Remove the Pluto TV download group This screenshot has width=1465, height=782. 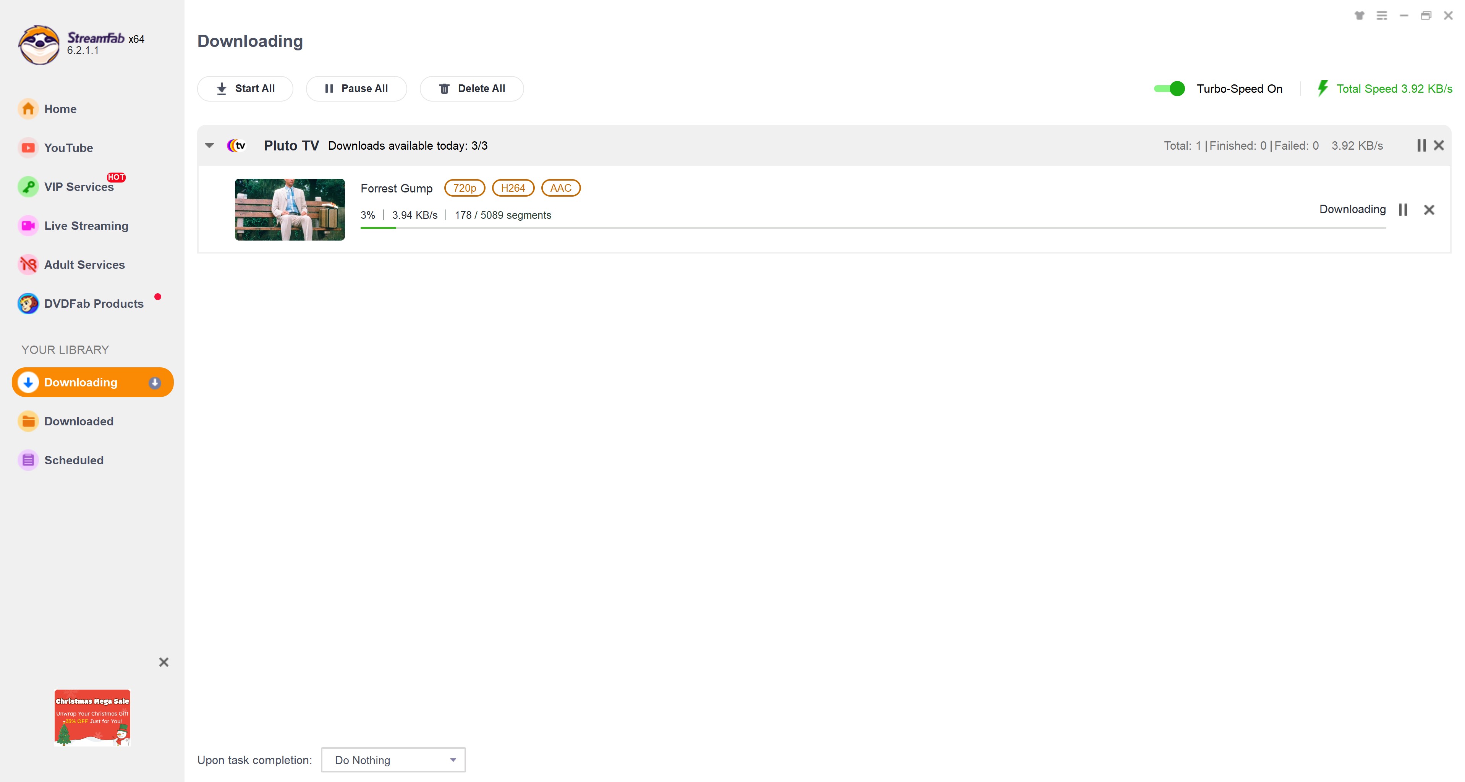(1439, 145)
